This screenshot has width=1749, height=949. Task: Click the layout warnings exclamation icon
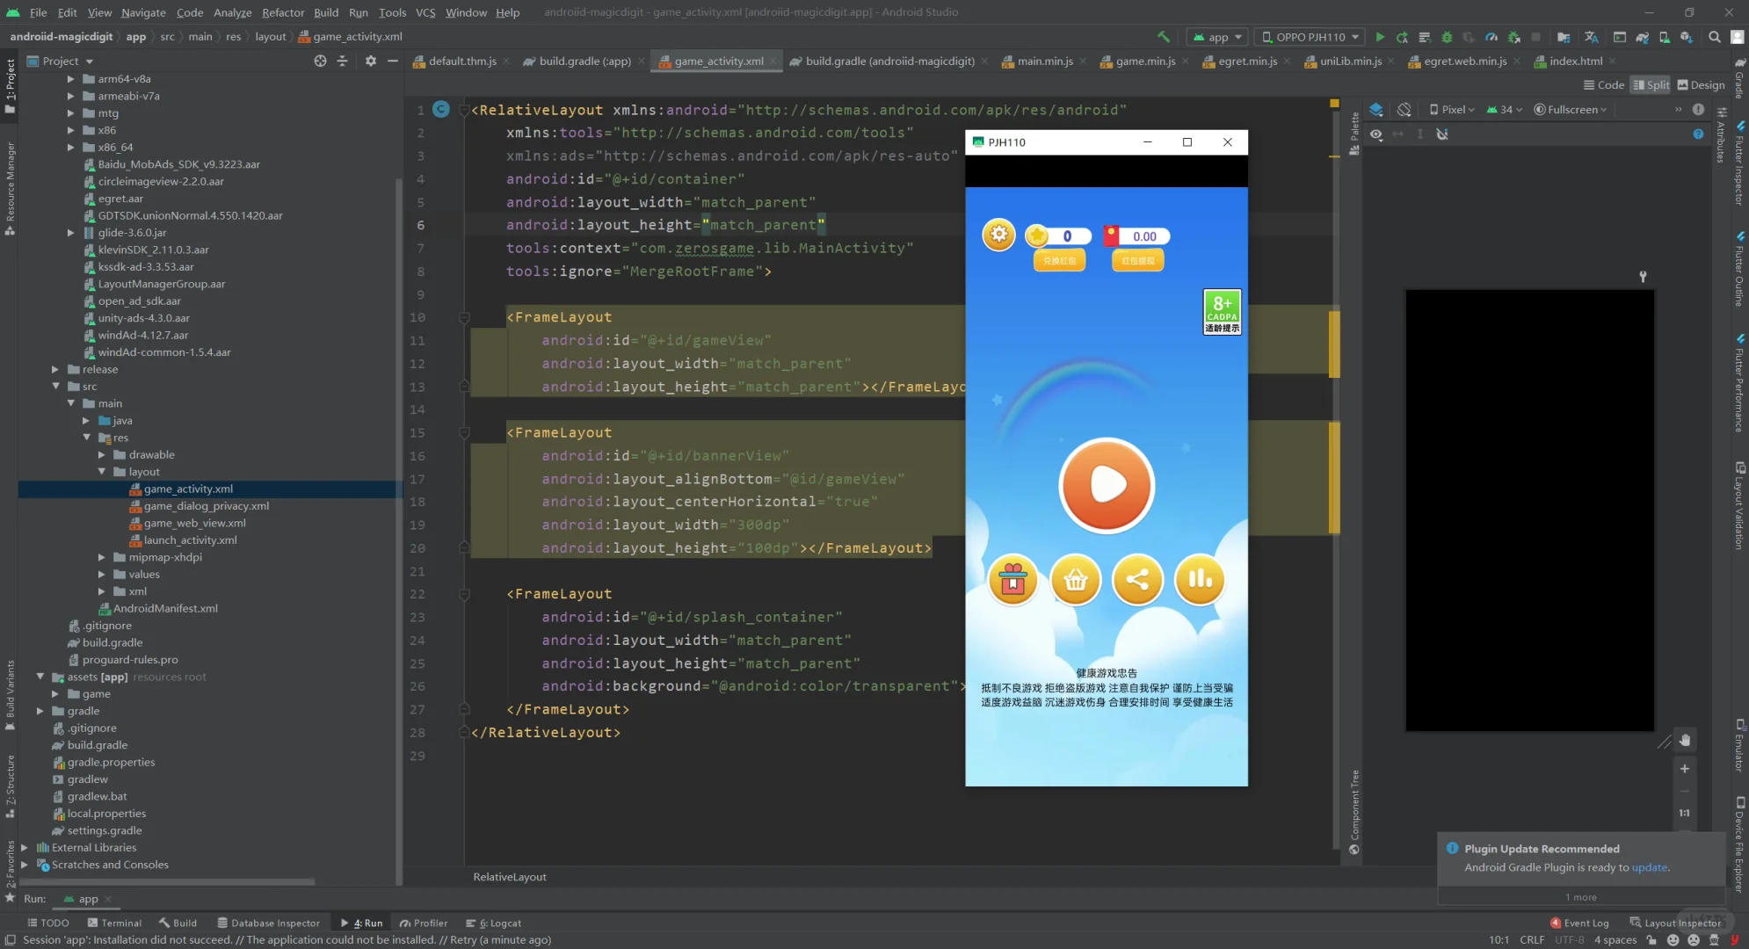click(x=1698, y=110)
